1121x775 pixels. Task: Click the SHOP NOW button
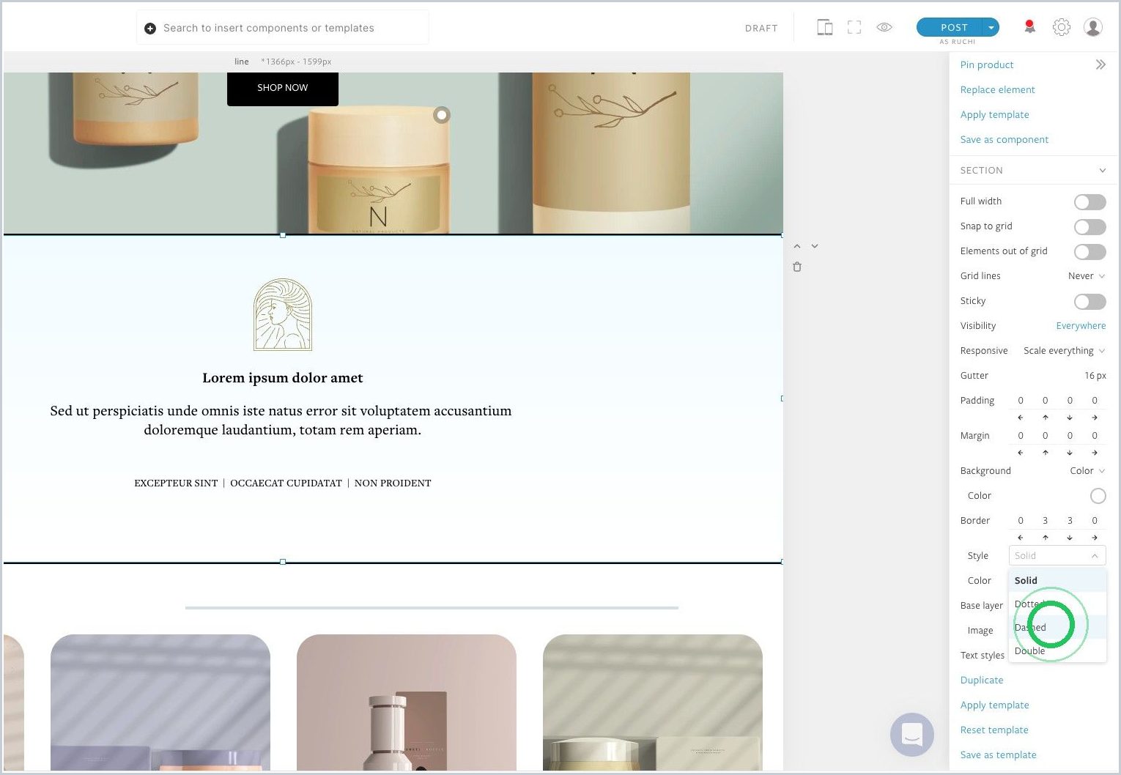pos(283,88)
